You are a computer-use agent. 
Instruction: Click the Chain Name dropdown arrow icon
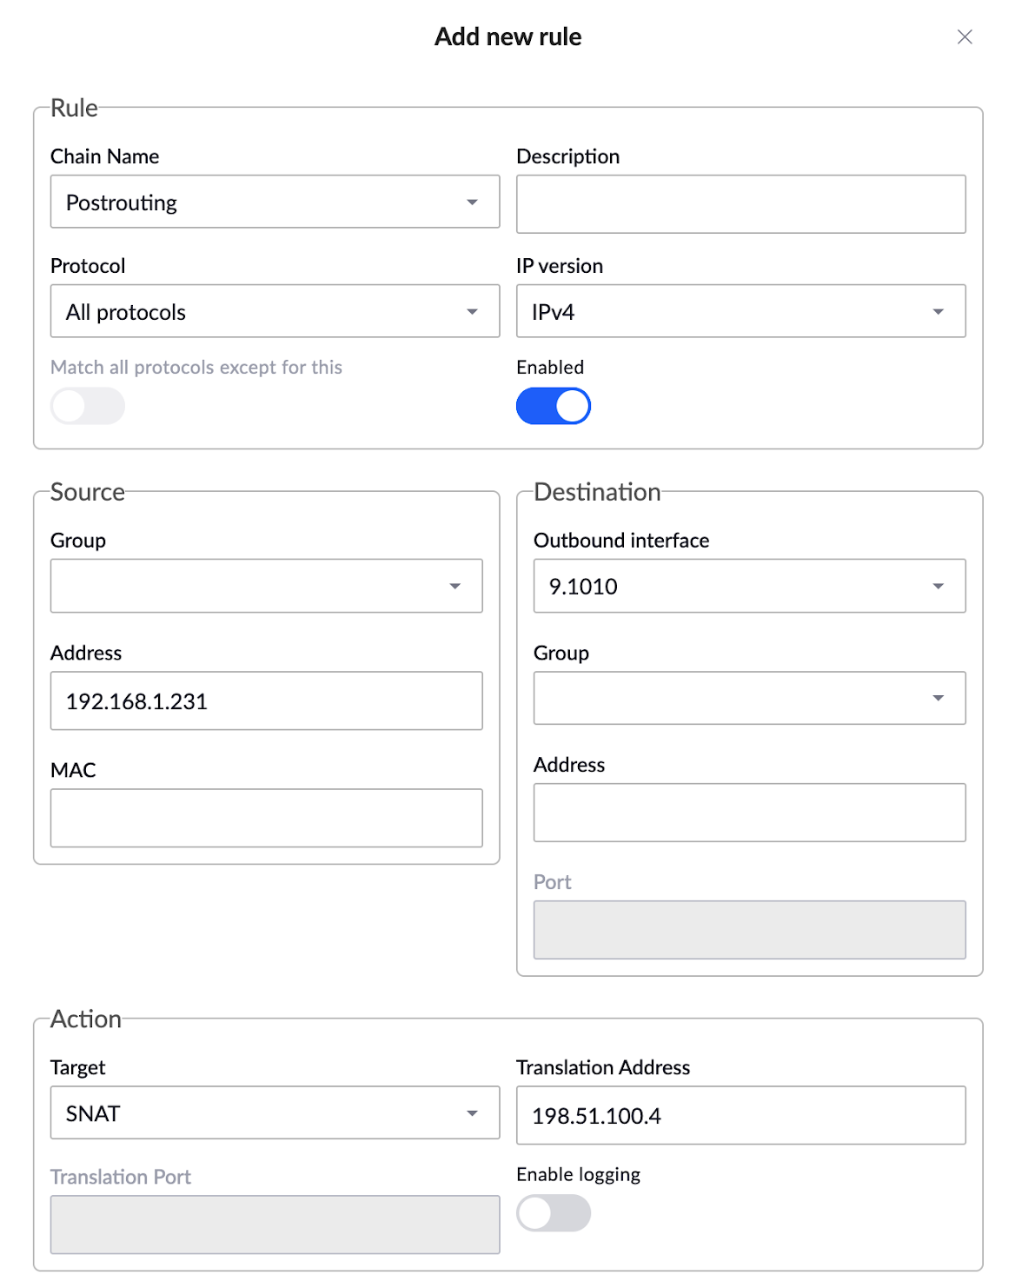coord(472,202)
